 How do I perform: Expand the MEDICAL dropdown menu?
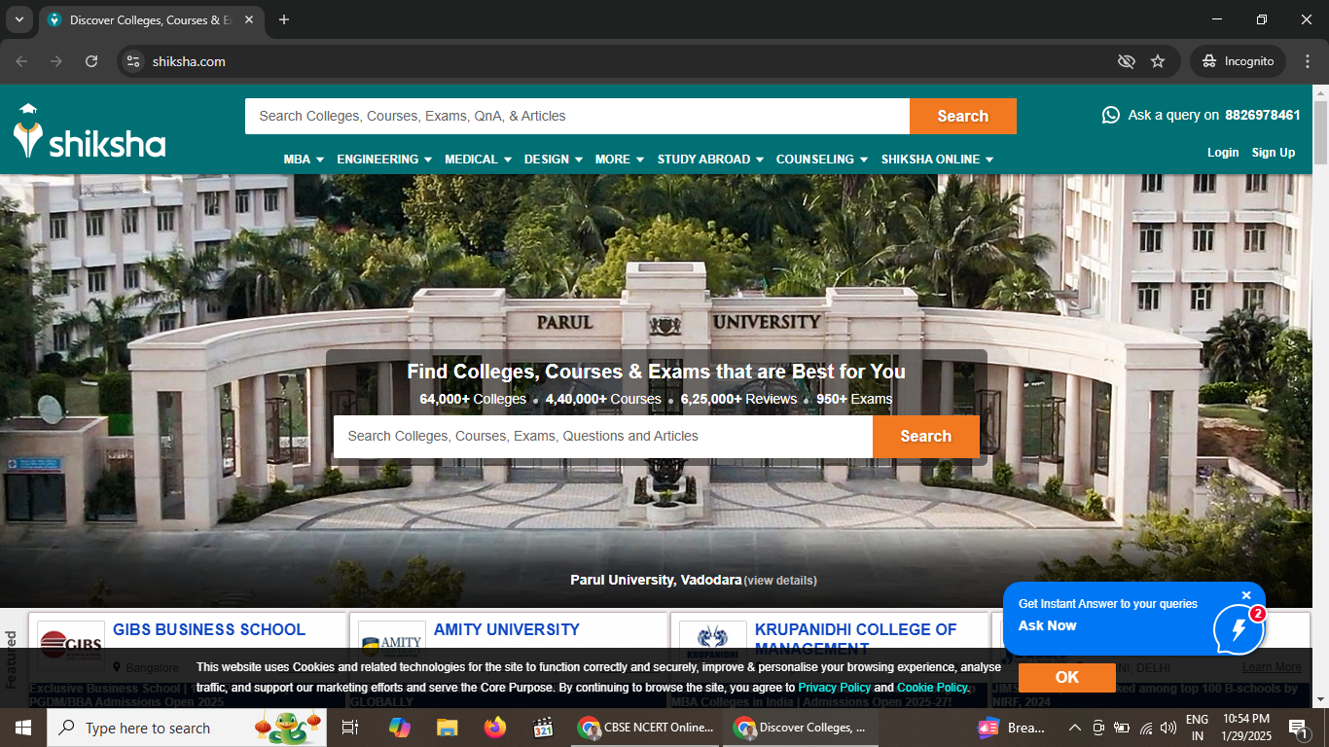pyautogui.click(x=479, y=160)
